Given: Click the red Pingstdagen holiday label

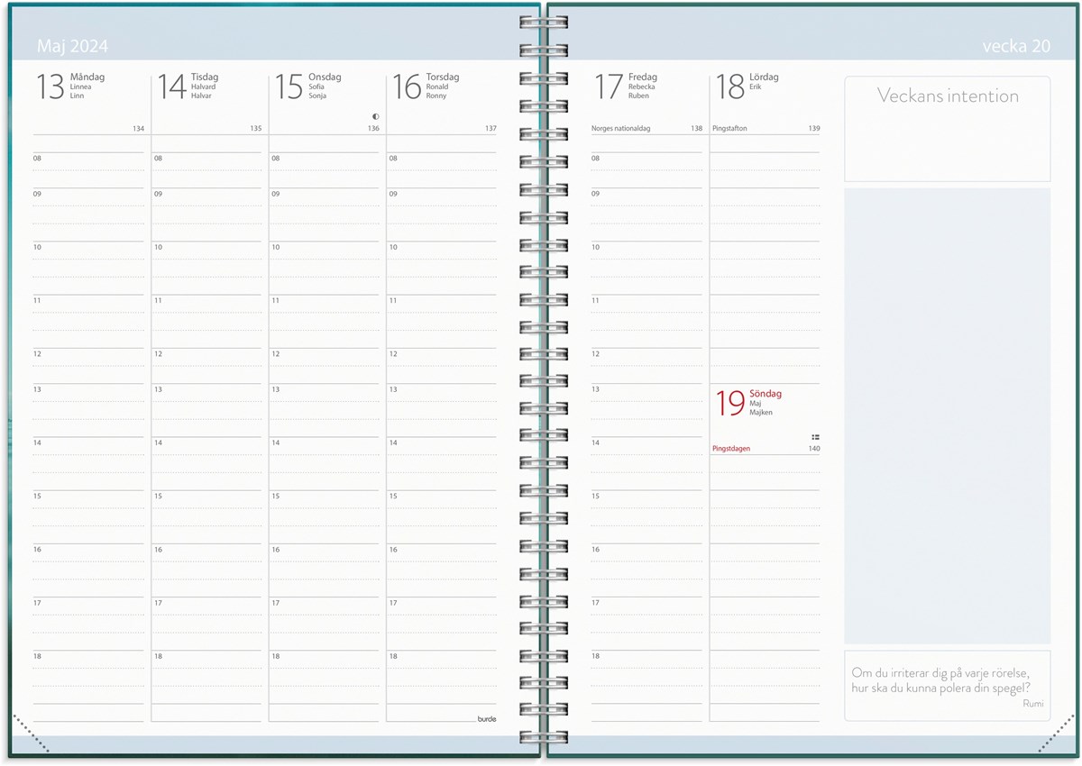Looking at the screenshot, I should click(x=731, y=448).
